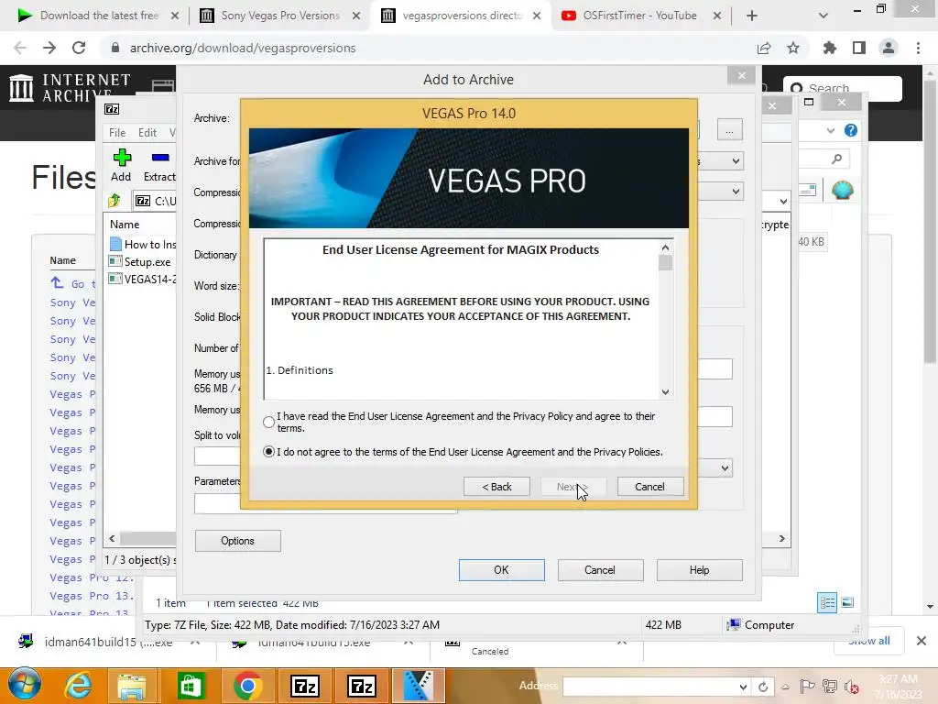The image size is (938, 704).
Task: Switch Explorer to large icons view
Action: (x=847, y=603)
